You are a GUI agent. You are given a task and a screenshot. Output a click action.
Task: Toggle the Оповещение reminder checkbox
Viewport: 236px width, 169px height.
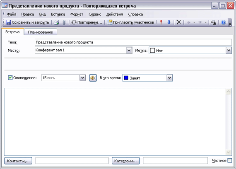[x=10, y=78]
